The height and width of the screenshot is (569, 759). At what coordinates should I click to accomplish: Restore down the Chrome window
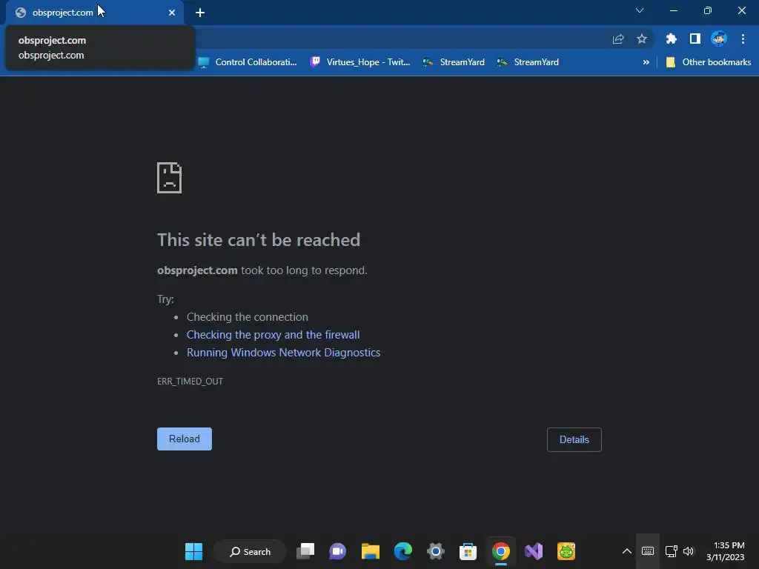(x=708, y=10)
